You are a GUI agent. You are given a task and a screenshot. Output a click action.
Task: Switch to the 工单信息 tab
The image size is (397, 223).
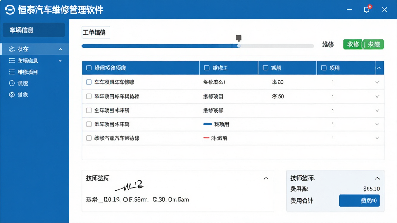coord(96,33)
